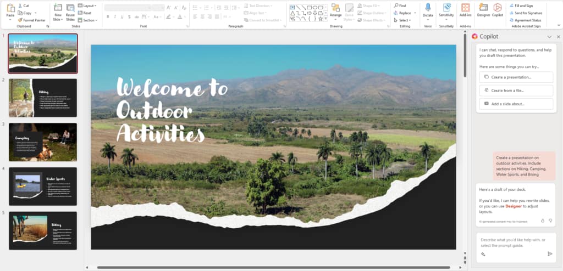Select the star shape in shapes gallery
563x271 pixels.
tap(321, 19)
